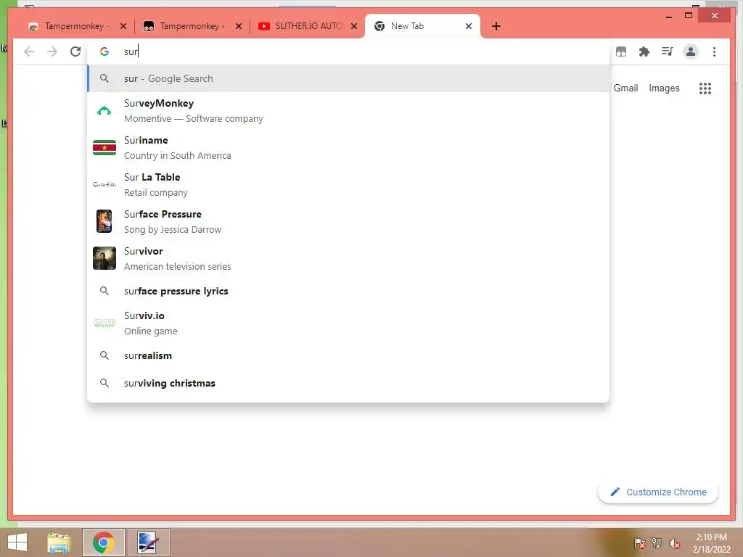
Task: Choose the Survivor television series suggestion
Action: pyautogui.click(x=348, y=259)
